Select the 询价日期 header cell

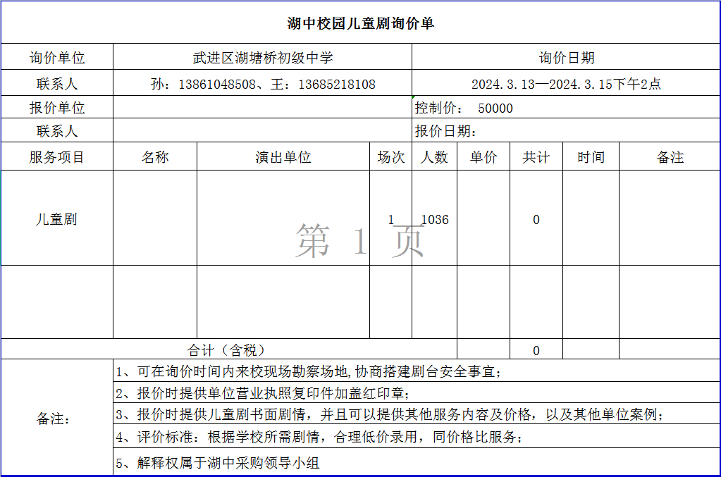coord(566,57)
